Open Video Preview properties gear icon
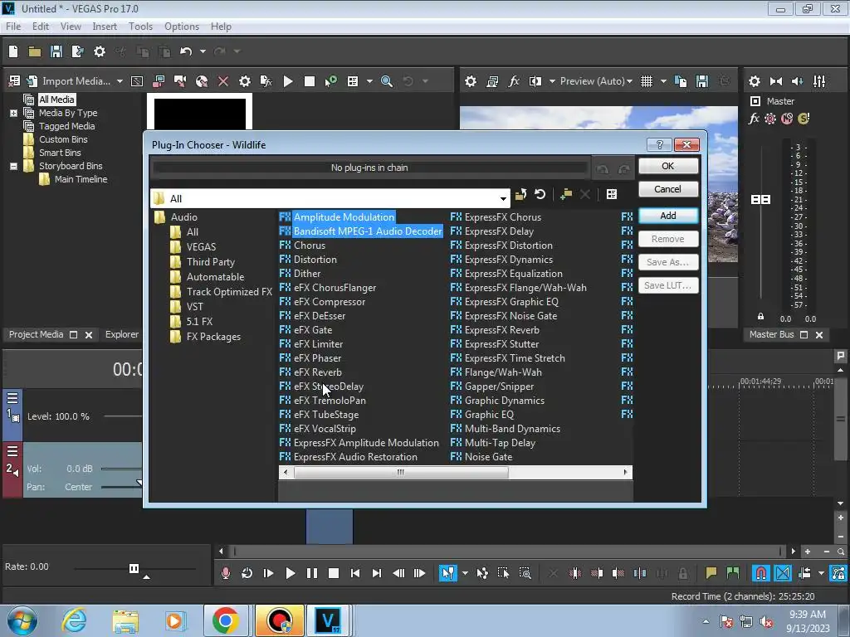This screenshot has height=637, width=850. coord(471,81)
